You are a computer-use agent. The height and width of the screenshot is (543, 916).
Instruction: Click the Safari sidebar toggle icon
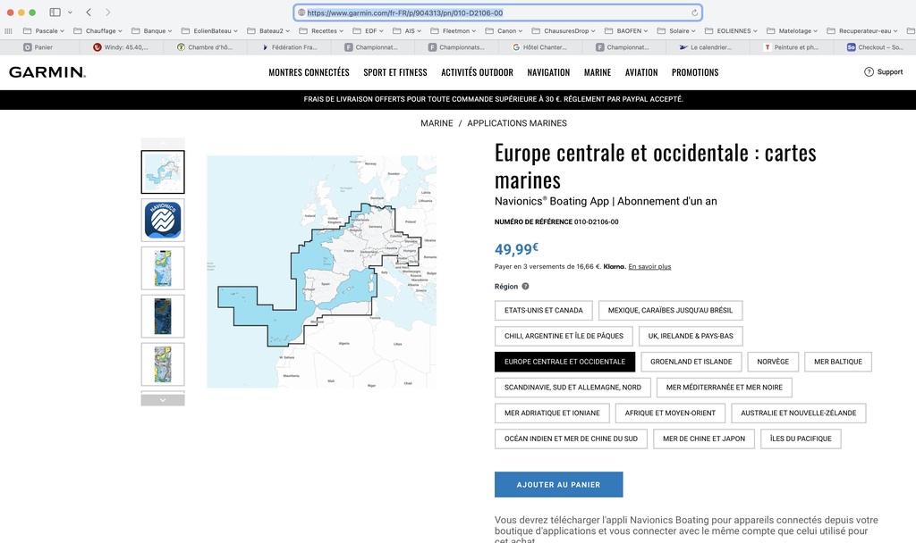coord(55,13)
